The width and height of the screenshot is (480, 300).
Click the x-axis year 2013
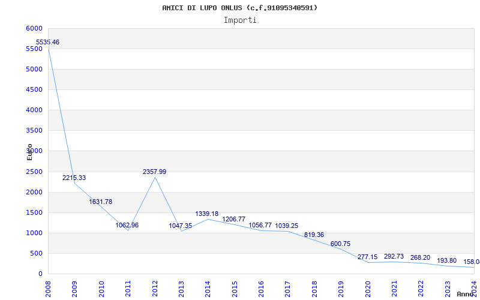(181, 289)
